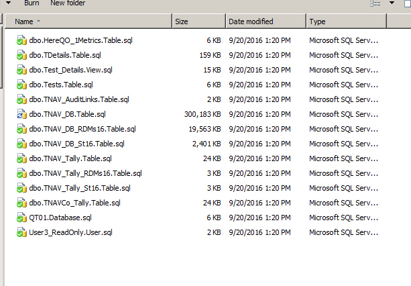Select the dbo.TNAV_Tally.Table.sql file icon
This screenshot has width=411, height=286.
click(x=21, y=158)
